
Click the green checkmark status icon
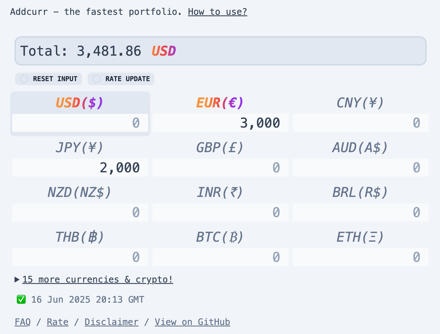(21, 300)
